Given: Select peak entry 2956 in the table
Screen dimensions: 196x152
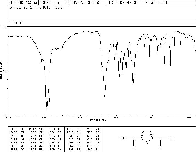Looking at the screenshot, I should click(x=14, y=136).
